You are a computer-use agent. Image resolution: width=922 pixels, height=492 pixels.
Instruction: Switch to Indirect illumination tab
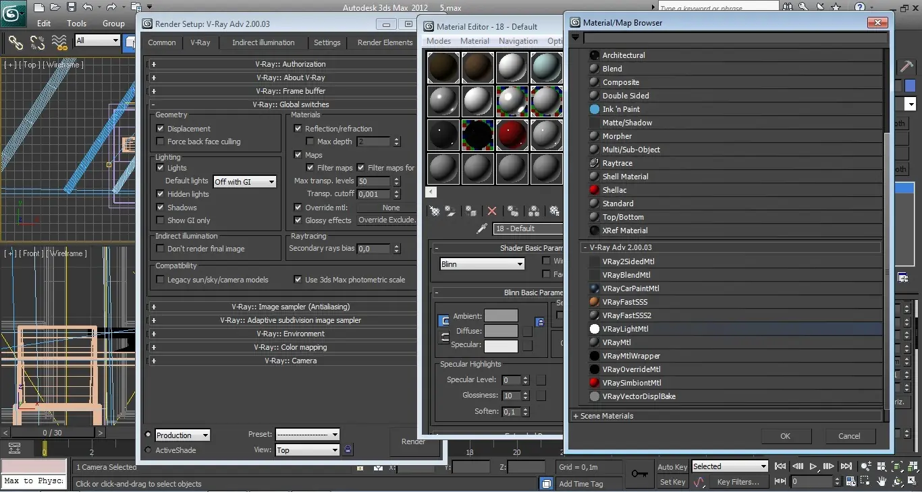[263, 42]
